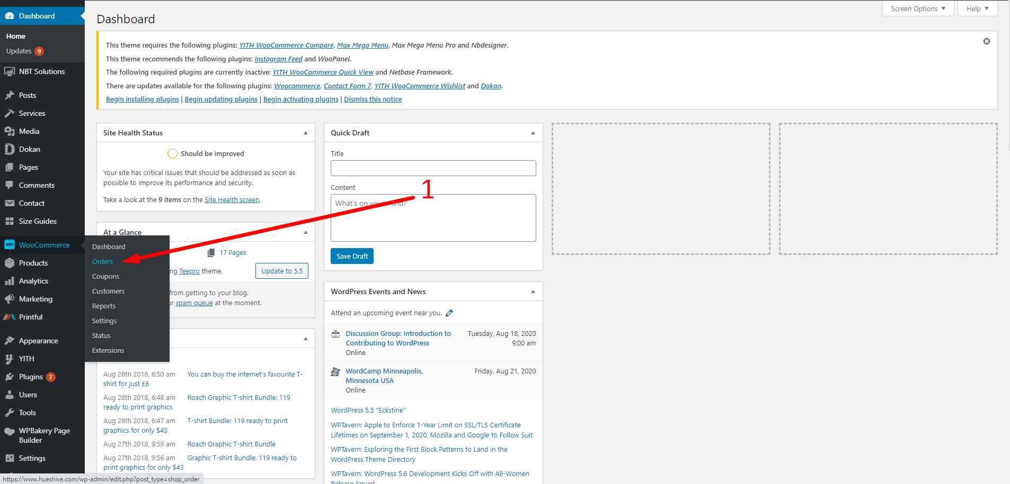Click Dismiss this notice link
1010x484 pixels.
[373, 99]
